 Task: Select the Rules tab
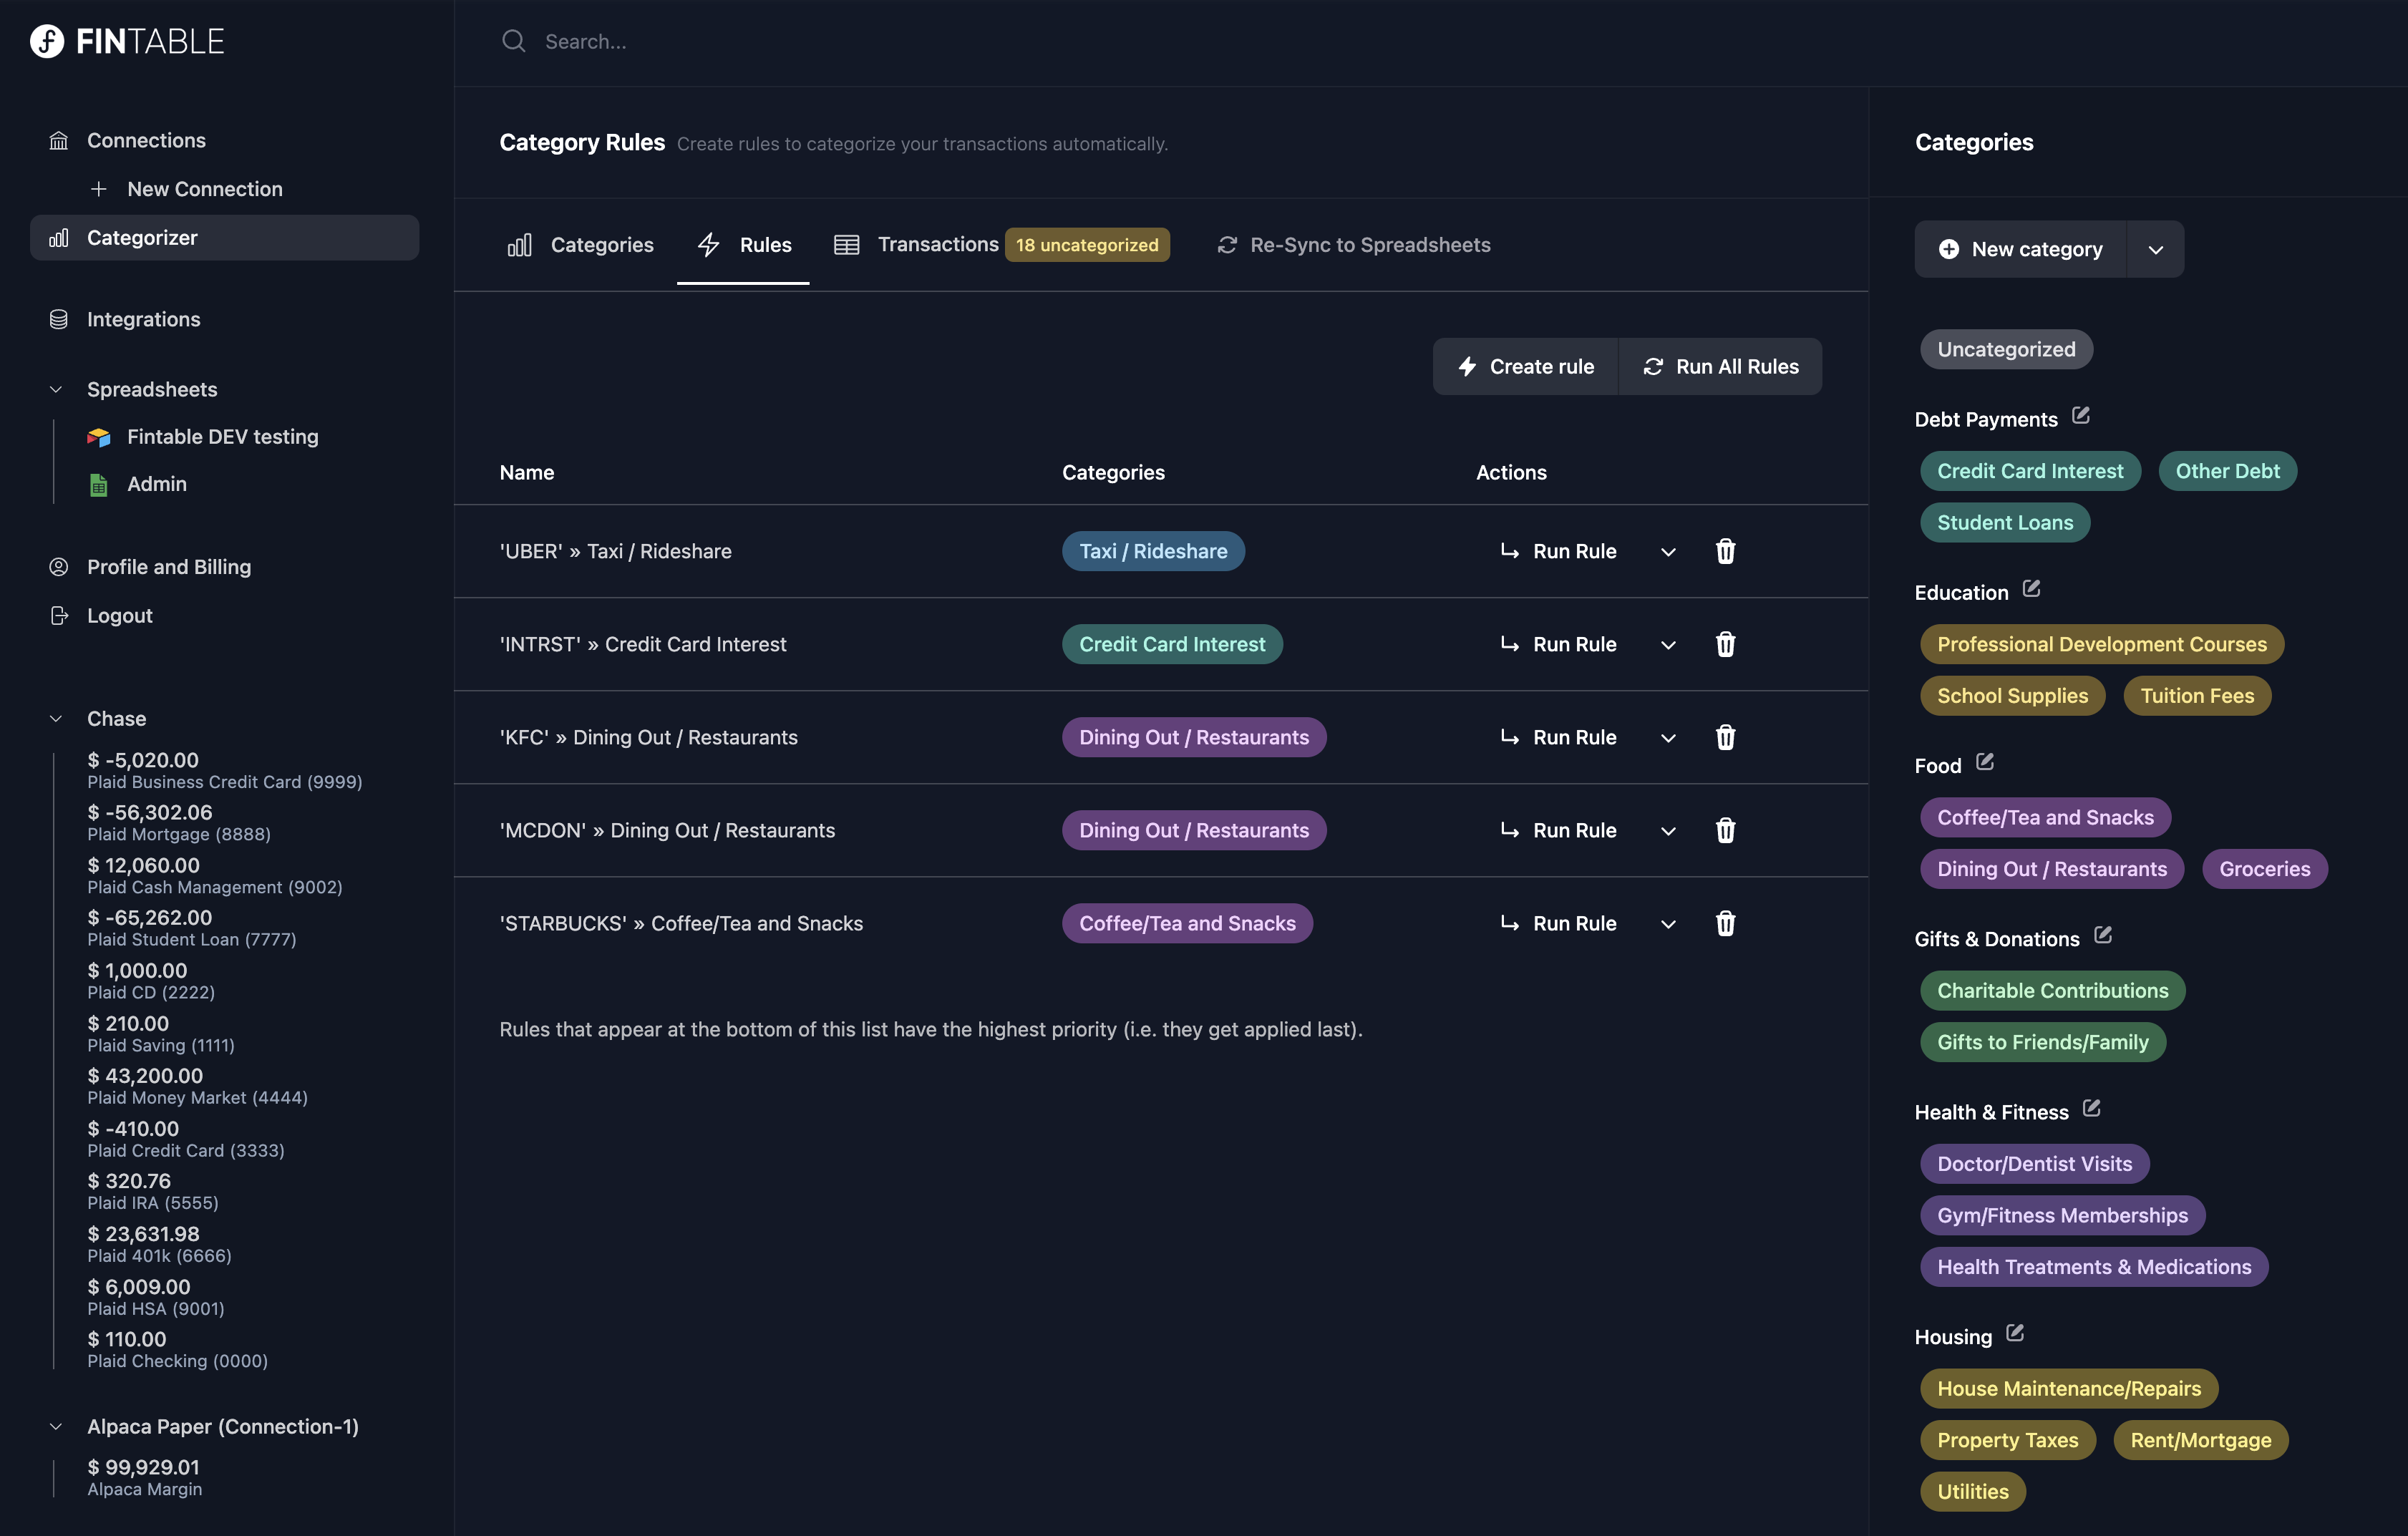(743, 245)
